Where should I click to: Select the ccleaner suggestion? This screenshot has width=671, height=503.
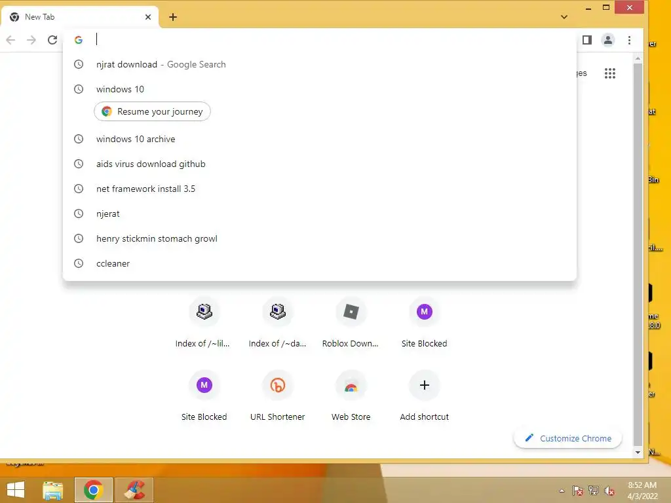(x=319, y=263)
